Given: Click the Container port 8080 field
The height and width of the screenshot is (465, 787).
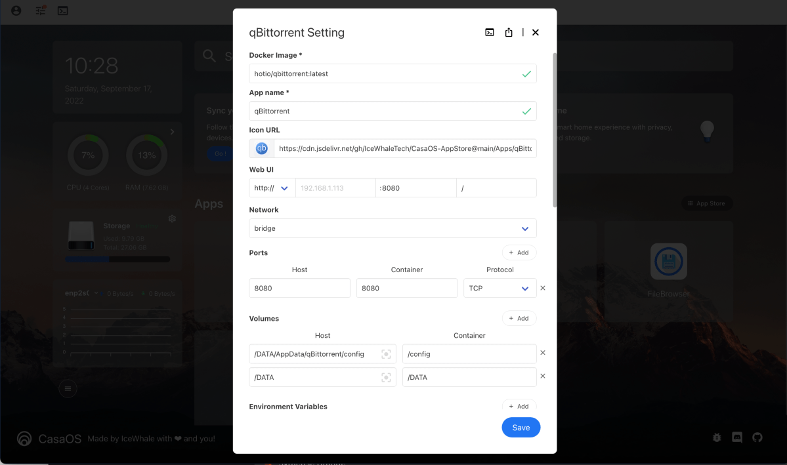Looking at the screenshot, I should pos(406,288).
